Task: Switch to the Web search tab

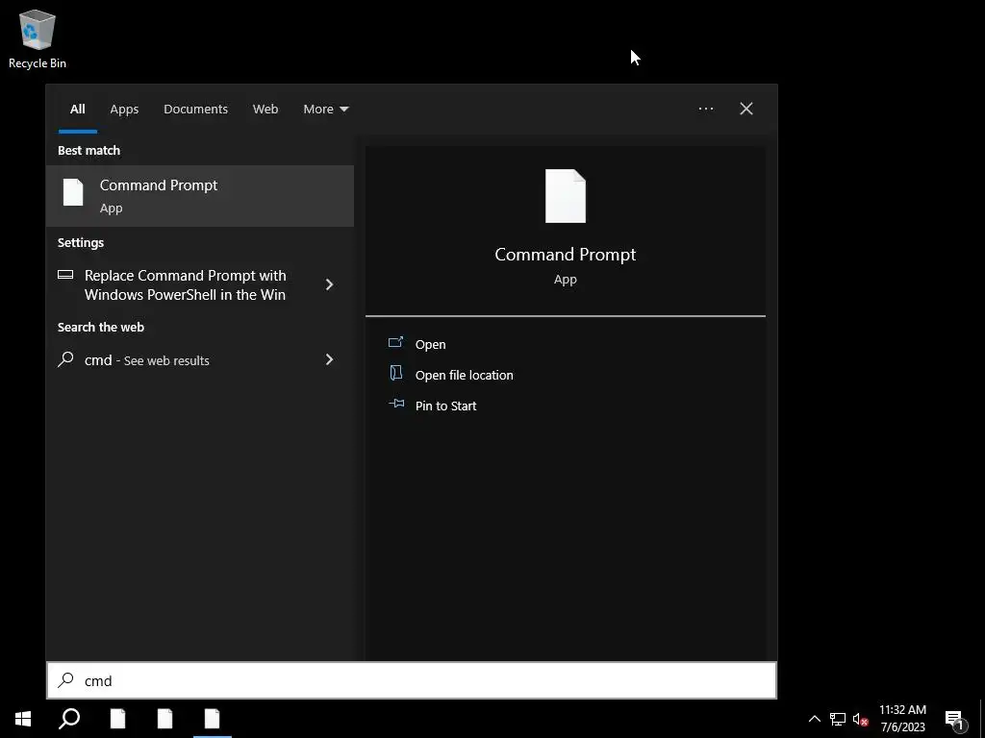Action: 265,110
